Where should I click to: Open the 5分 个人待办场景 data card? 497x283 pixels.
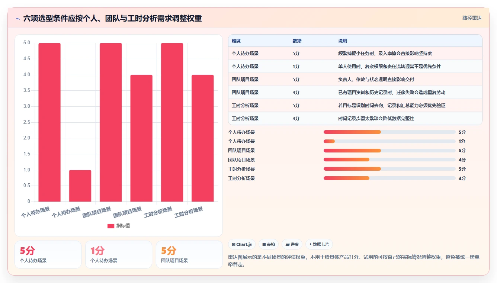[x=48, y=254]
